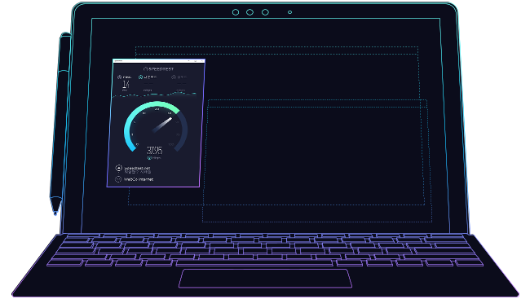This screenshot has width=530, height=299.
Task: Click the Speedtest logo icon
Action: click(146, 69)
